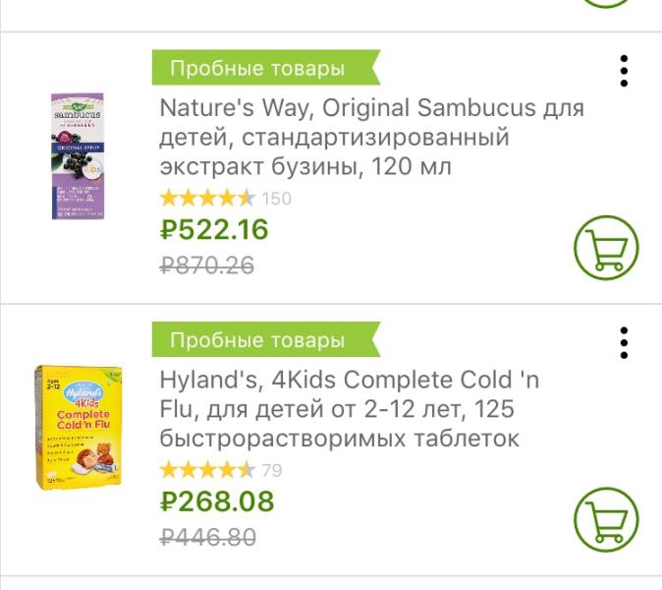Tap the Hyland's 4Kids yellow box image
The width and height of the screenshot is (662, 590).
79,427
